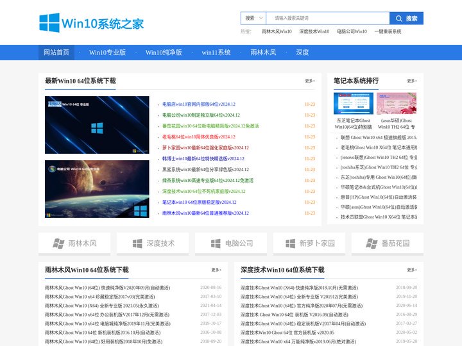The height and width of the screenshot is (346, 462).
Task: Open 韩博士win10最新64位特快精选版 link
Action: [x=203, y=159]
